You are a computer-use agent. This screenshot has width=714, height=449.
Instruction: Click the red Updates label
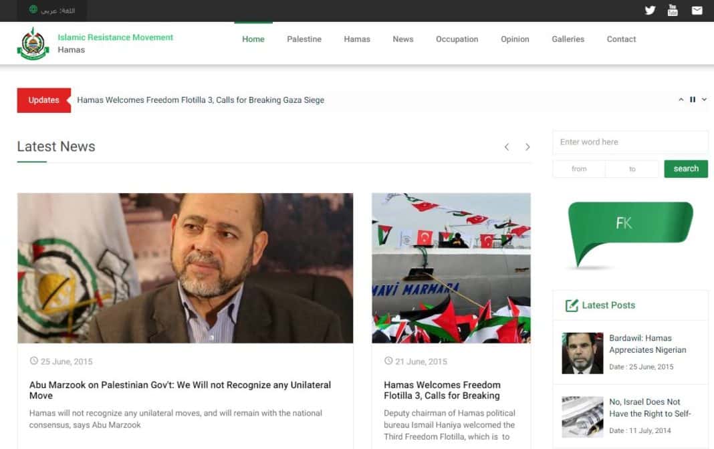point(43,100)
